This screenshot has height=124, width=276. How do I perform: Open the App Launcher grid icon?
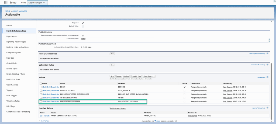pyautogui.click(x=6, y=3)
